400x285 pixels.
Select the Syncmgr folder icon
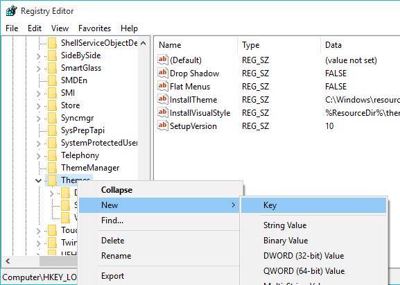(52, 118)
